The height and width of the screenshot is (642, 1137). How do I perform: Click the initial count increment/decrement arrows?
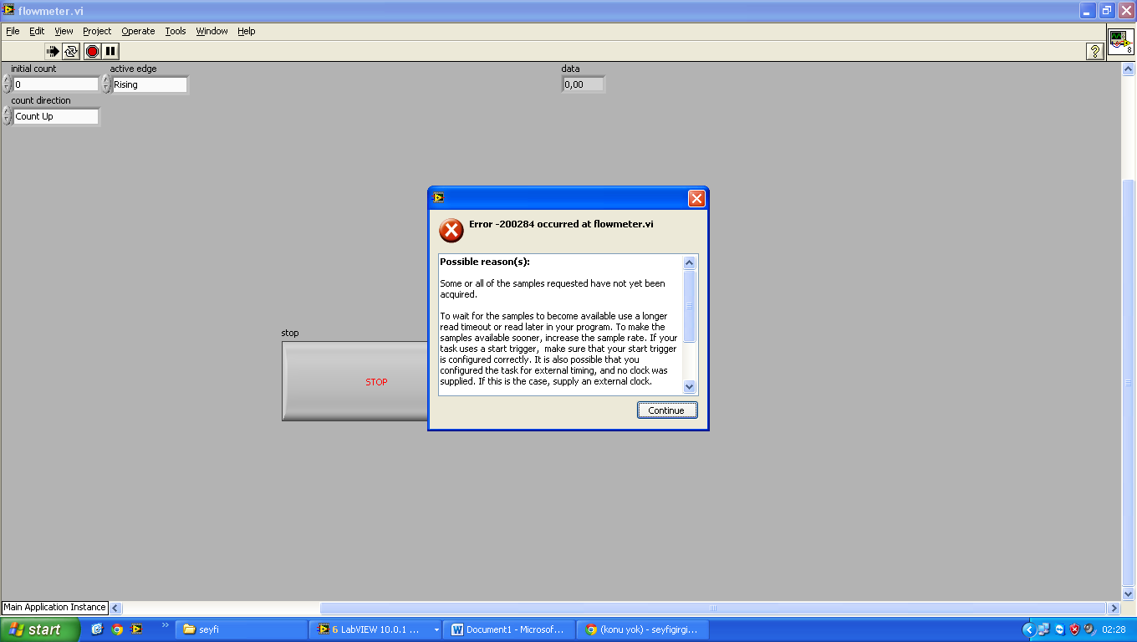tap(7, 84)
